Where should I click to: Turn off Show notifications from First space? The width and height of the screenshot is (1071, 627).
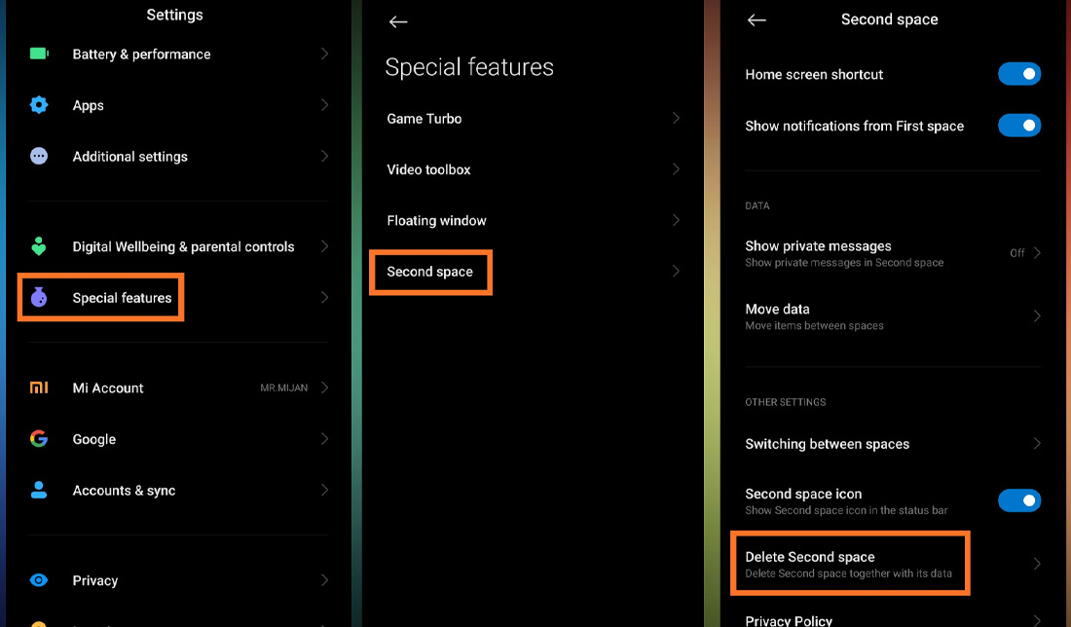pyautogui.click(x=1018, y=126)
